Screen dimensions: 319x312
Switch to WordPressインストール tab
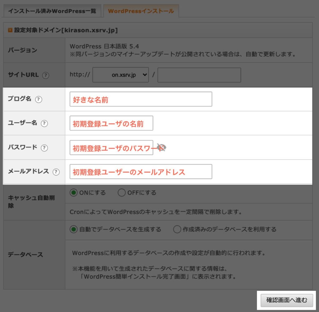pos(141,11)
